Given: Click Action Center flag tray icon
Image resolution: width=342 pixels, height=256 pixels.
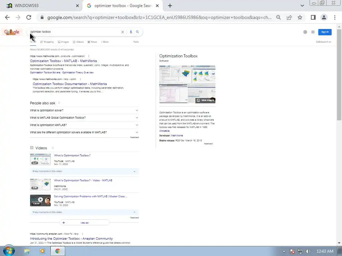Looking at the screenshot, I should tap(292, 251).
